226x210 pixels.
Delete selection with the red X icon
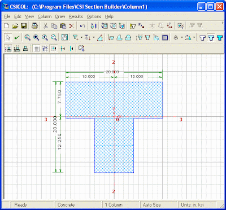coord(72,26)
